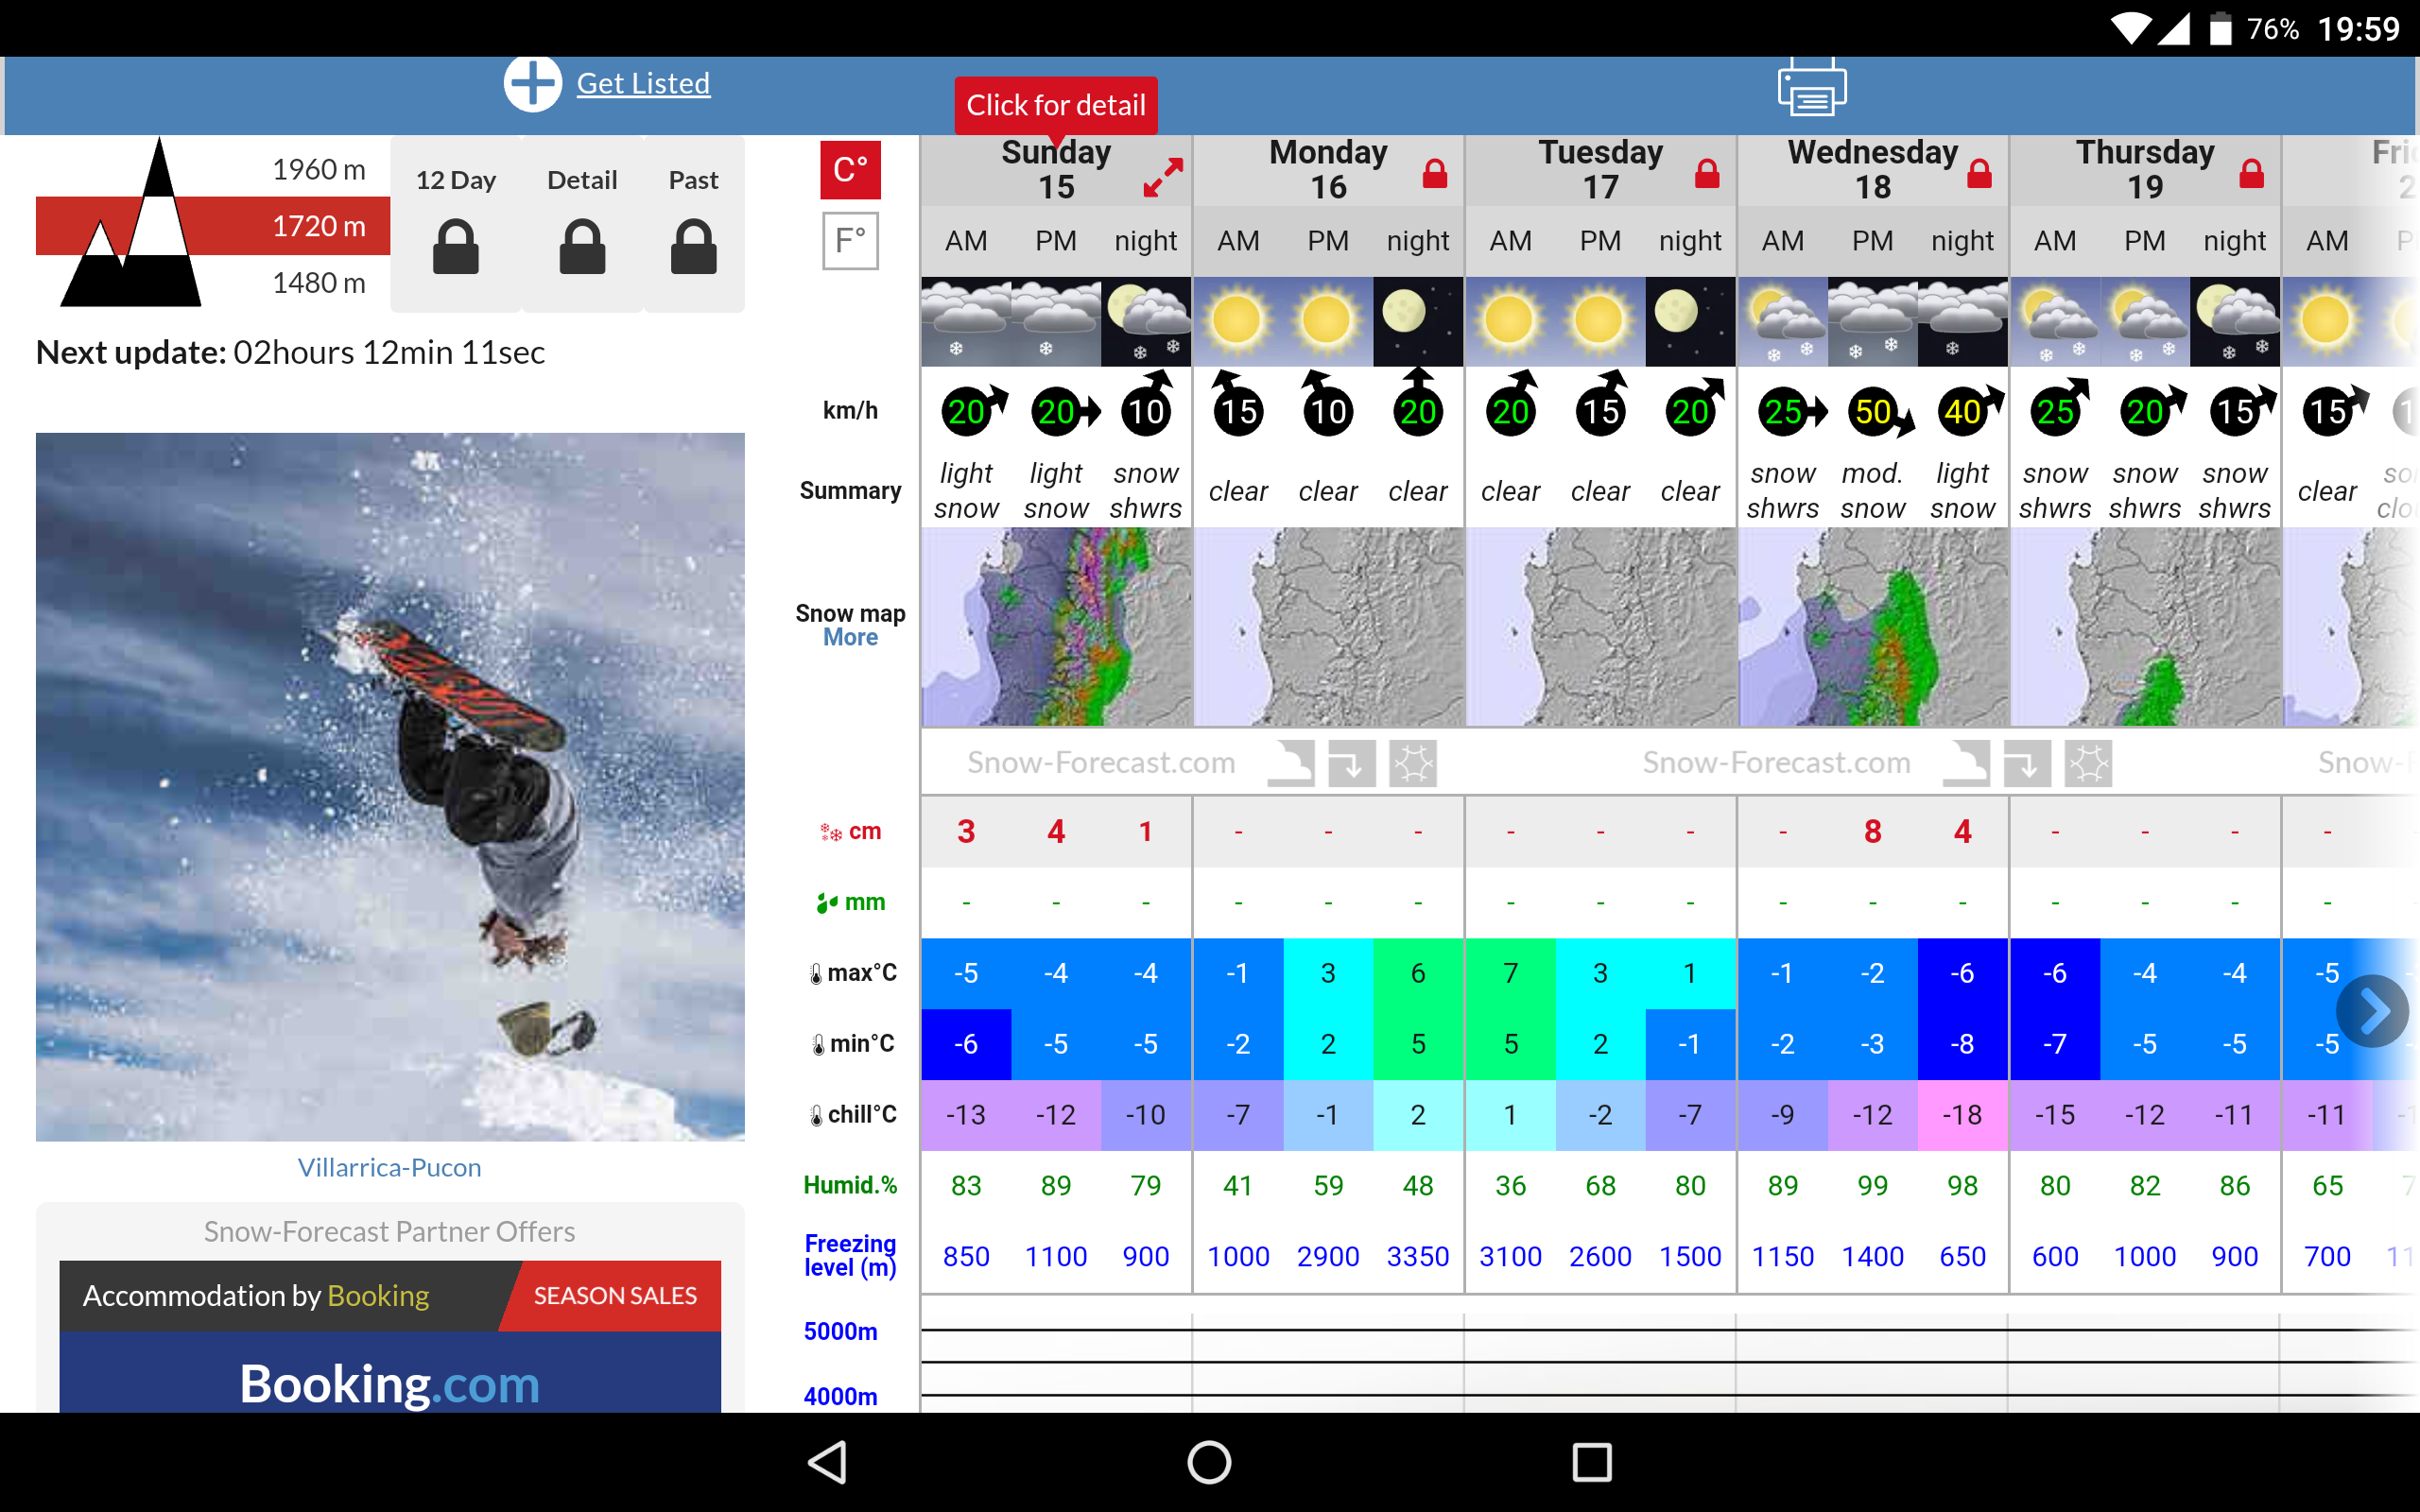Select the 1960 m top elevation
Image resolution: width=2420 pixels, height=1512 pixels.
tap(318, 170)
